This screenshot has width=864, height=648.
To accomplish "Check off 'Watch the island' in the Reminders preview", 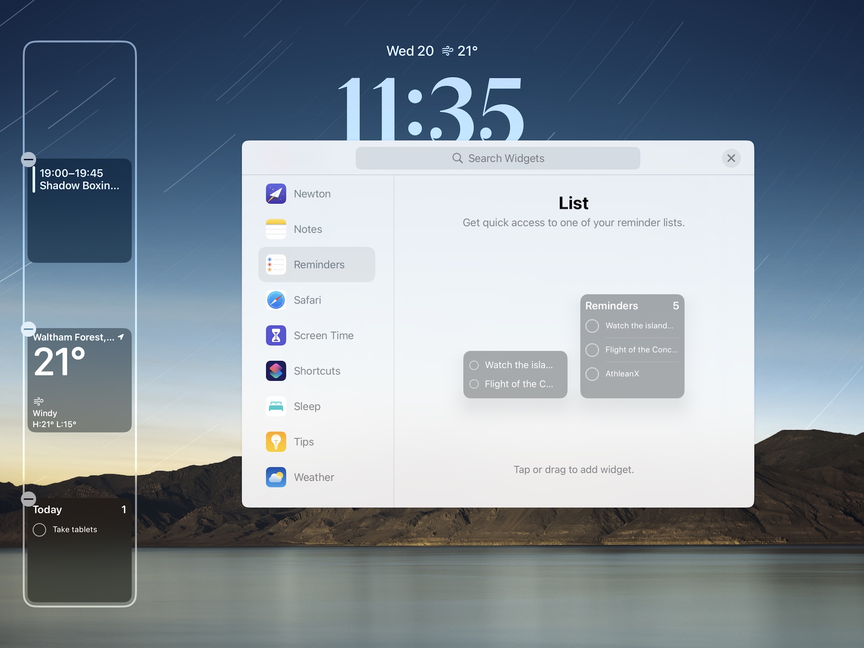I will click(592, 326).
